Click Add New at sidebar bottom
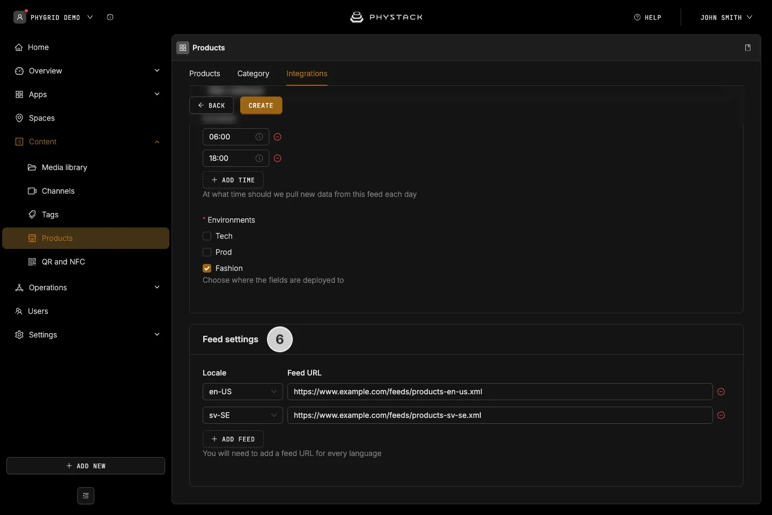 point(86,466)
